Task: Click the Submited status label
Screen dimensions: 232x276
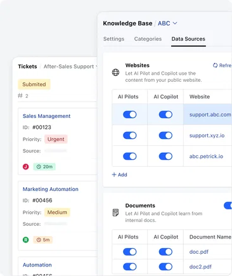Action: [34, 84]
